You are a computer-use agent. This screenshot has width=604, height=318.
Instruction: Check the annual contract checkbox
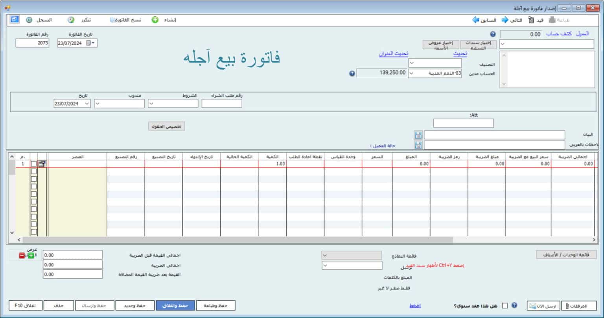tap(505, 305)
